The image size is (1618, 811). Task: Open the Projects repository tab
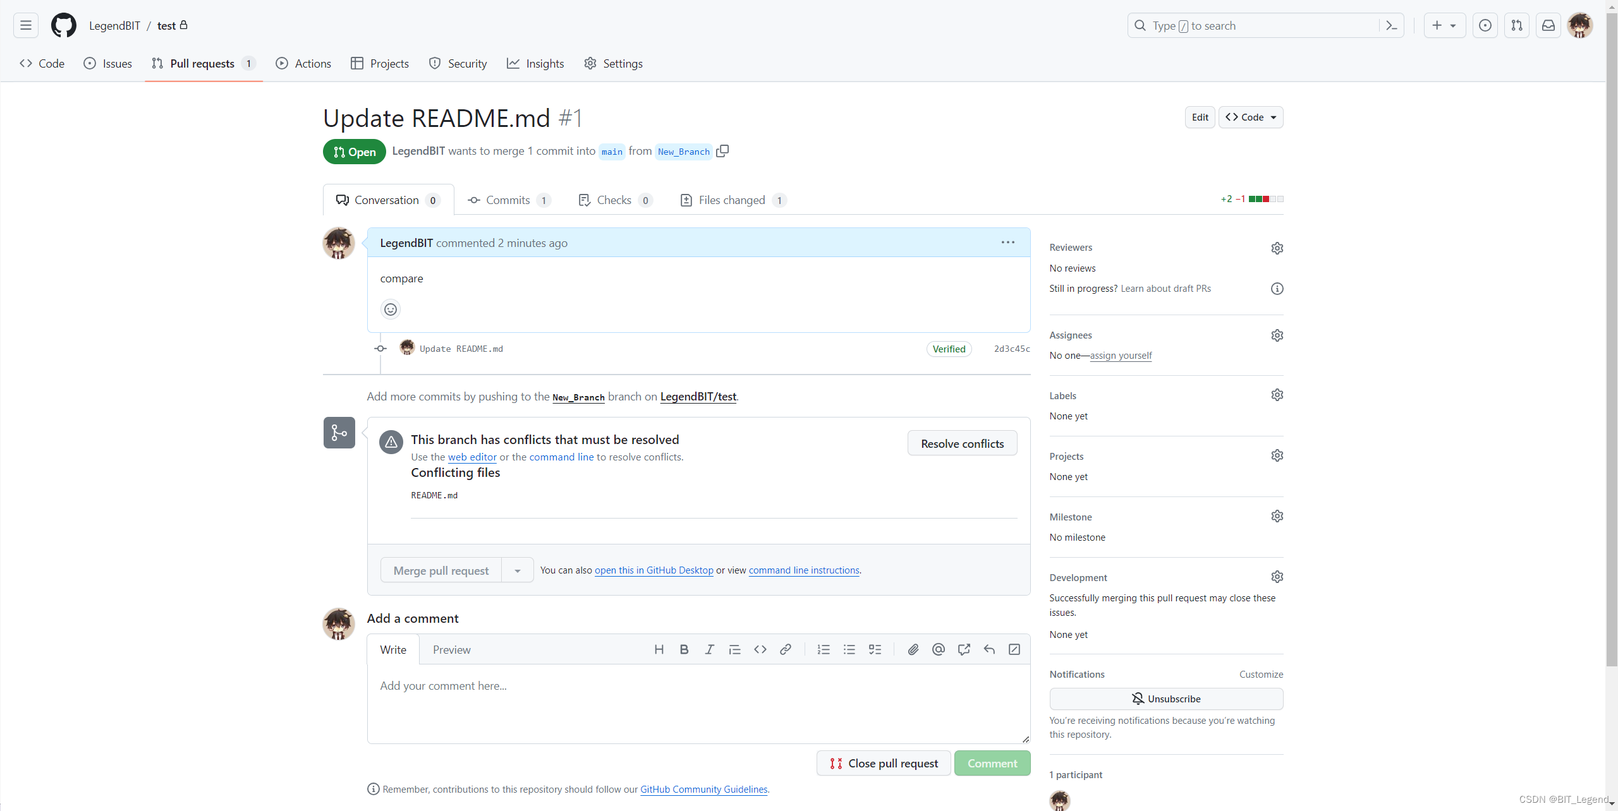pos(380,63)
